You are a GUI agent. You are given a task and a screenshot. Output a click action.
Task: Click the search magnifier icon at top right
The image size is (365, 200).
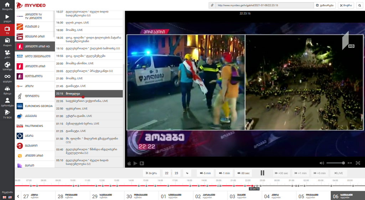click(x=360, y=5)
